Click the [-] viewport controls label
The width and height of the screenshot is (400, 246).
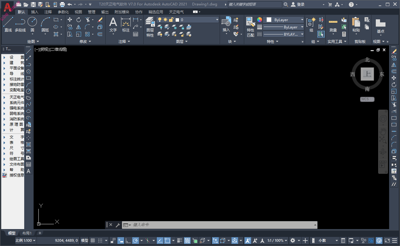37,49
